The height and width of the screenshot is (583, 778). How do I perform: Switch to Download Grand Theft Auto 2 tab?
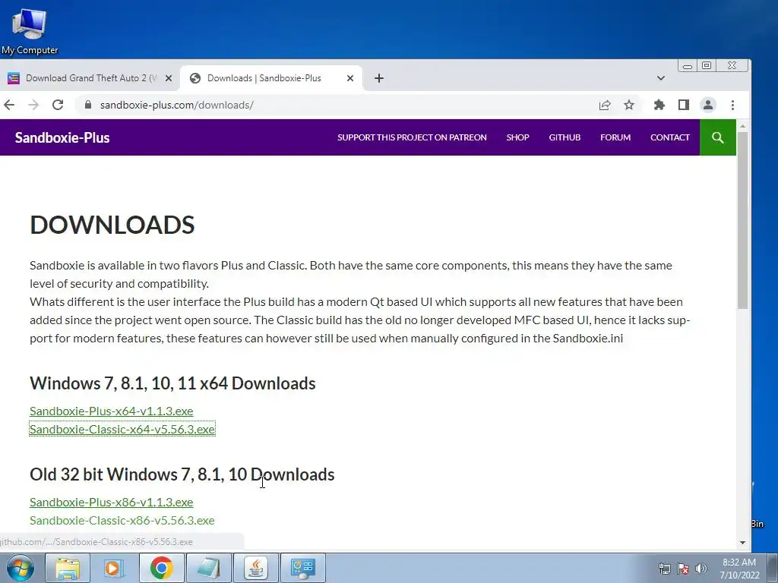[90, 78]
